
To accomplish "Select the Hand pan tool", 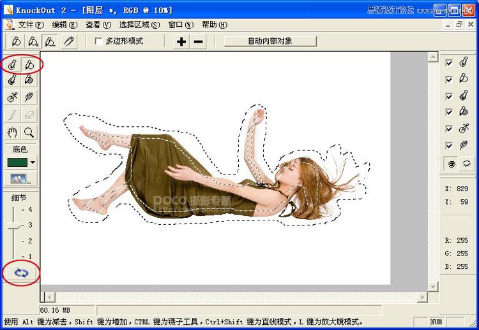I will (x=12, y=133).
